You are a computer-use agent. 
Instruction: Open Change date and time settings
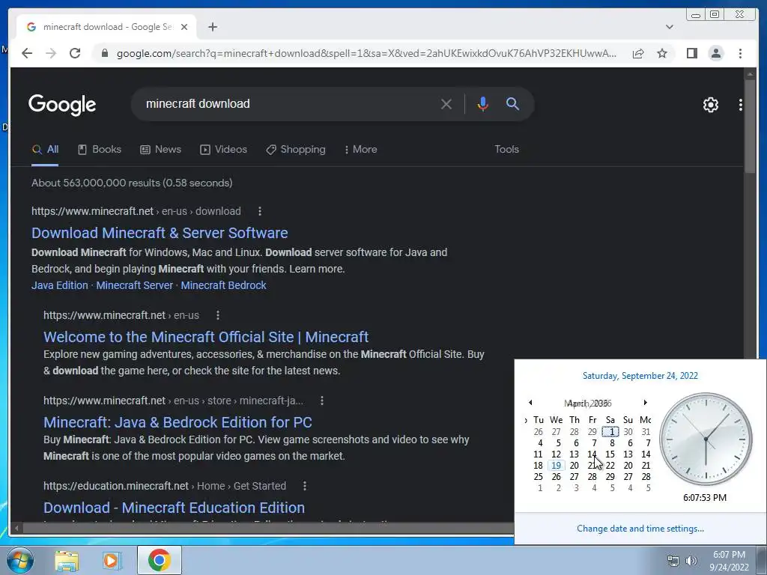[x=640, y=529]
